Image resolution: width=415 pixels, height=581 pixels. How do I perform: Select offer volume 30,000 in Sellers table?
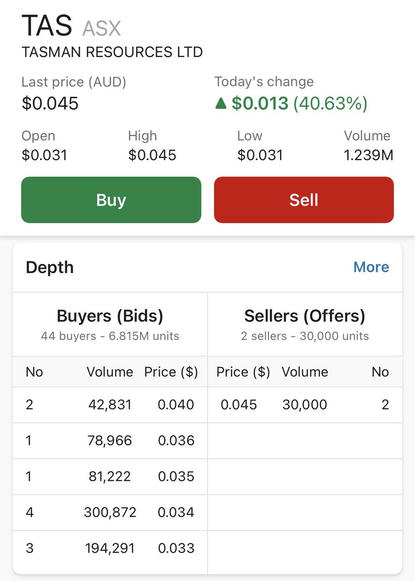click(305, 405)
